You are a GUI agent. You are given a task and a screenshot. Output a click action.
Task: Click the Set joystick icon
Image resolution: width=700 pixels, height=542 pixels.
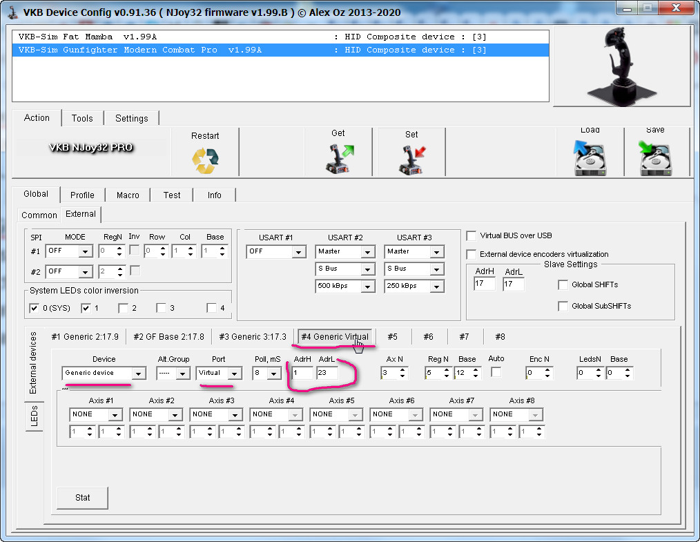point(411,159)
